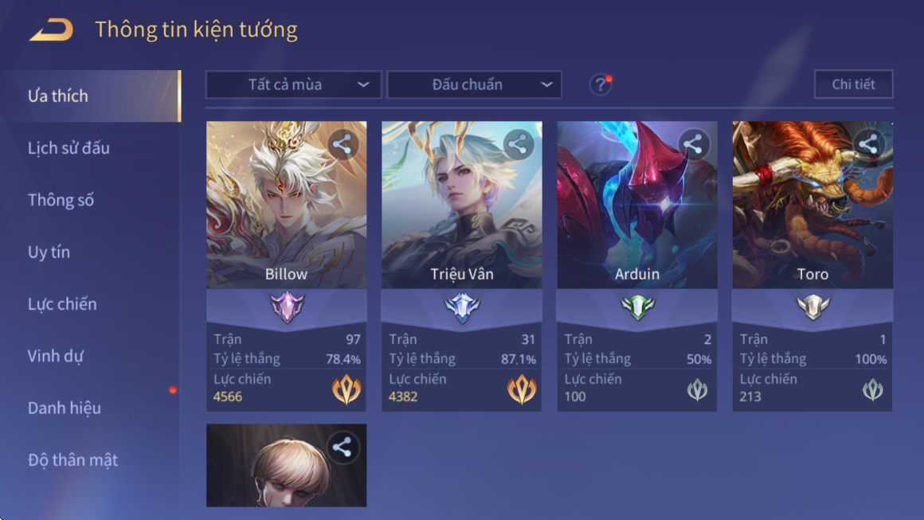The image size is (924, 520).
Task: Select the Toro hero portrait
Action: [812, 205]
